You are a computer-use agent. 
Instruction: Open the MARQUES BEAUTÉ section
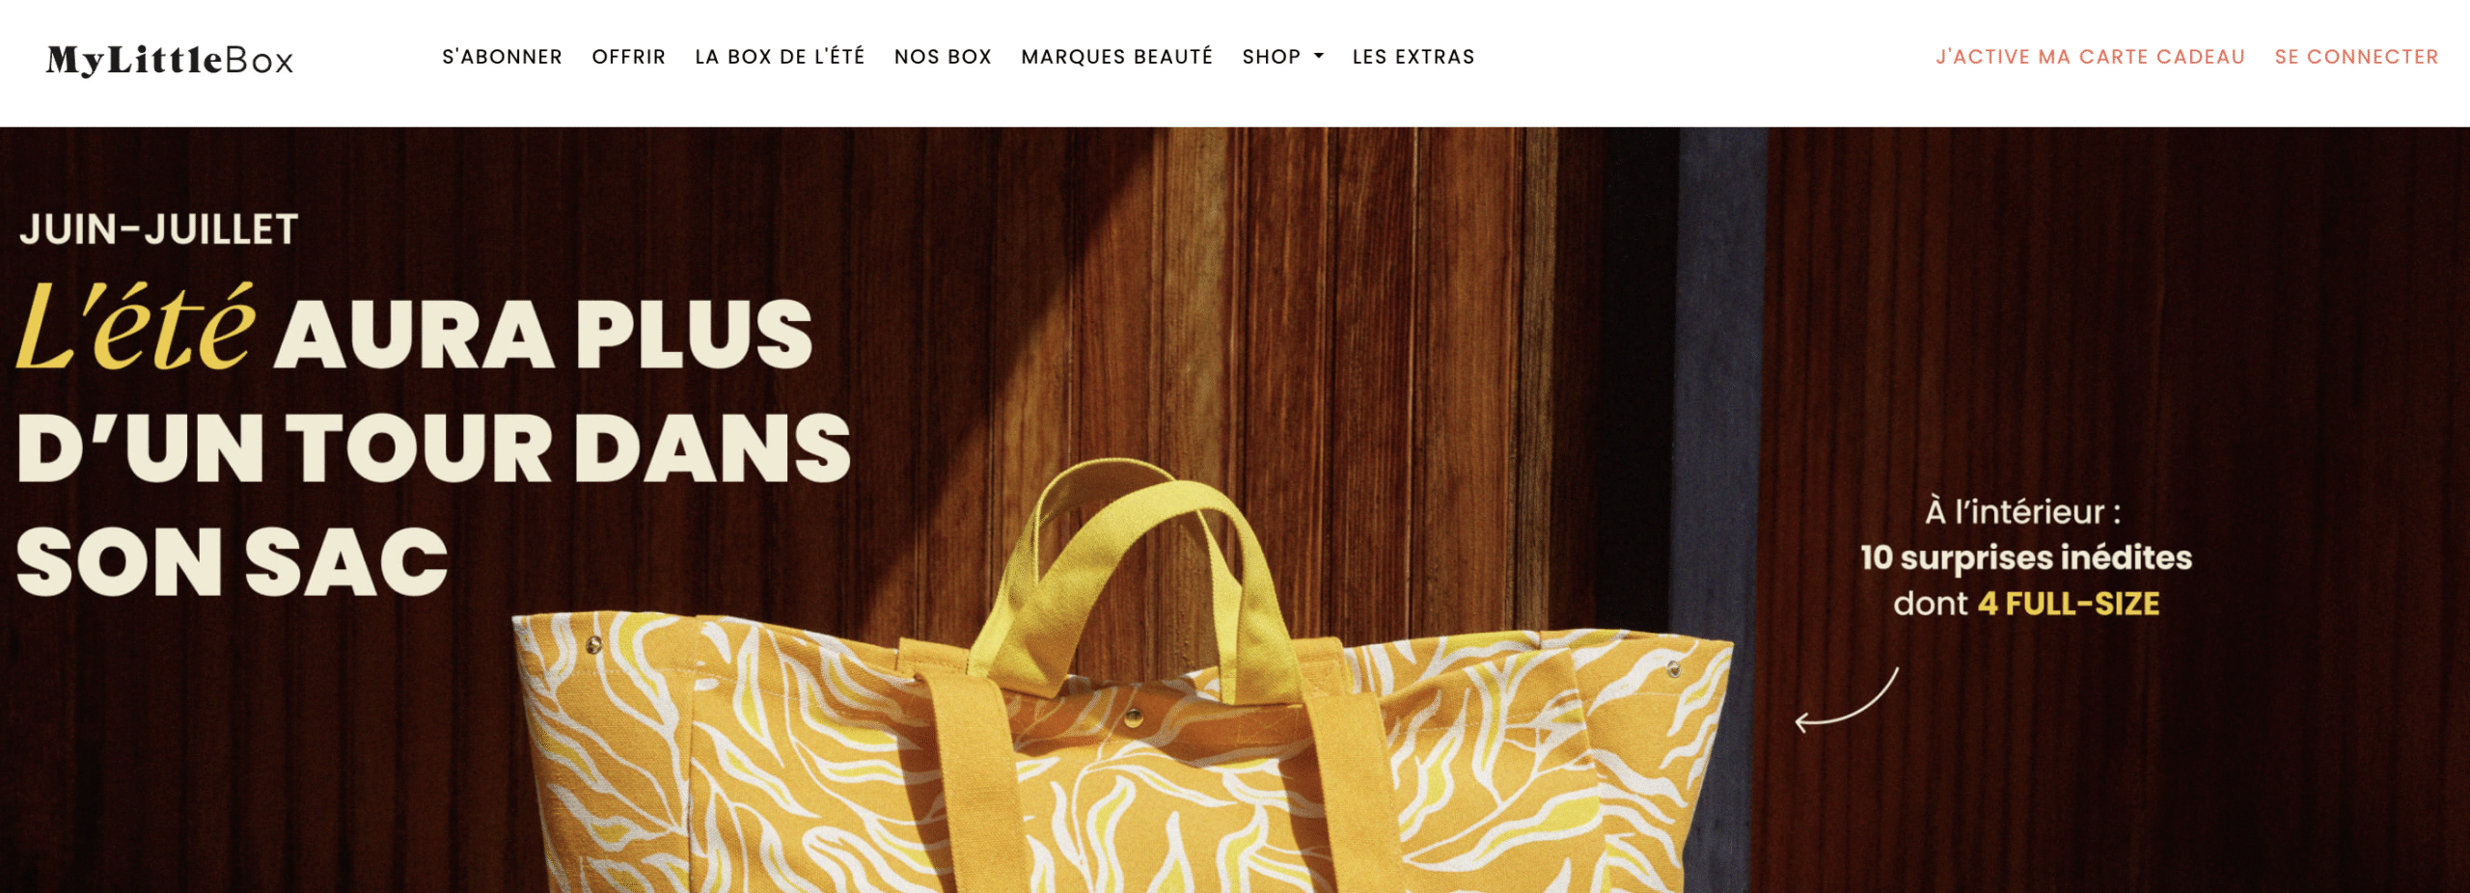[1116, 57]
